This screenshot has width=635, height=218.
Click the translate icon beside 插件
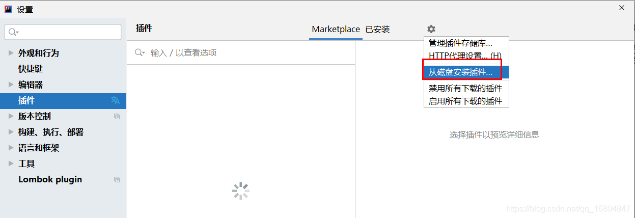coord(116,100)
